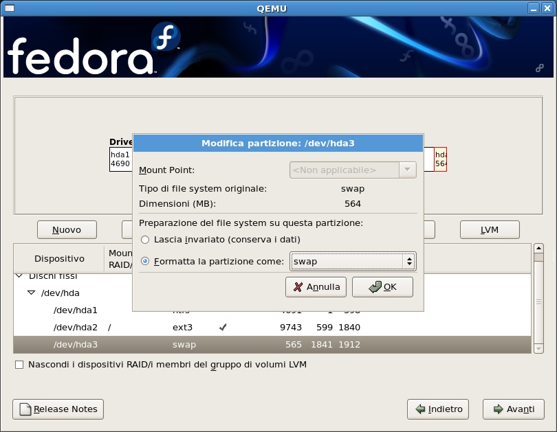Click the format checkmark for /dev/hda2
Viewport: 557px width, 432px height.
coord(223,327)
